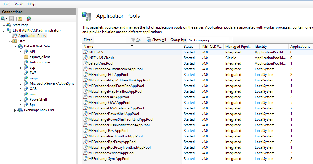
Task: Open the File menu
Action: tap(7, 4)
